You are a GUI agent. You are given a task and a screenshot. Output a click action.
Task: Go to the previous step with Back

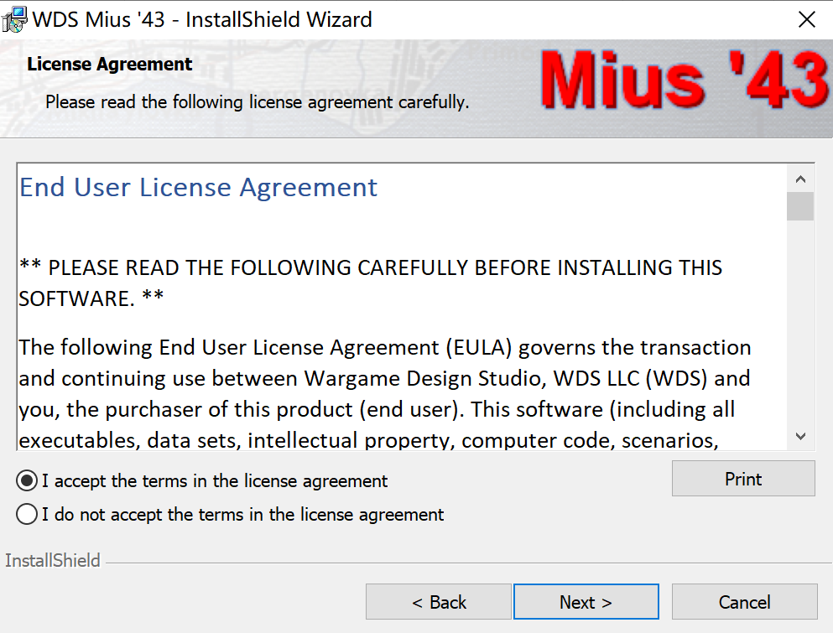[438, 602]
